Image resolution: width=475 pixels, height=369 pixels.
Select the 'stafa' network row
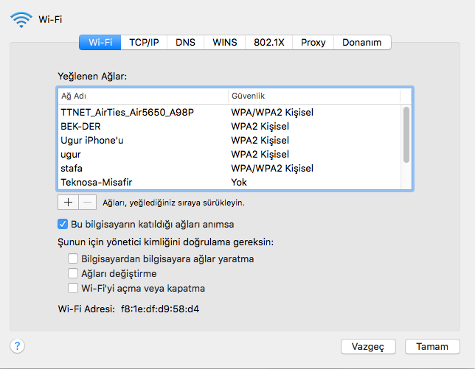coord(229,168)
